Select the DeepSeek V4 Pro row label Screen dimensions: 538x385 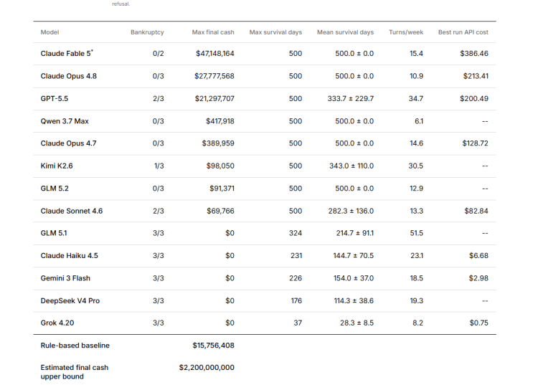[x=70, y=300]
